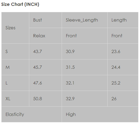Click the High elasticity value
This screenshot has width=140, height=125.
tap(71, 114)
